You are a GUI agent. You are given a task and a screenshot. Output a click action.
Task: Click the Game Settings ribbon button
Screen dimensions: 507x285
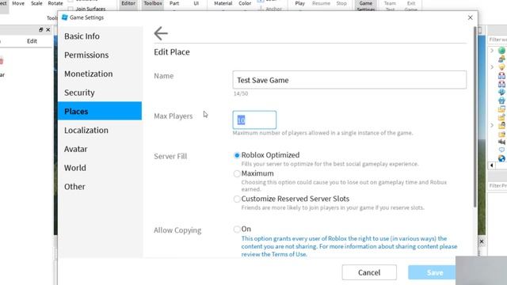pyautogui.click(x=366, y=6)
